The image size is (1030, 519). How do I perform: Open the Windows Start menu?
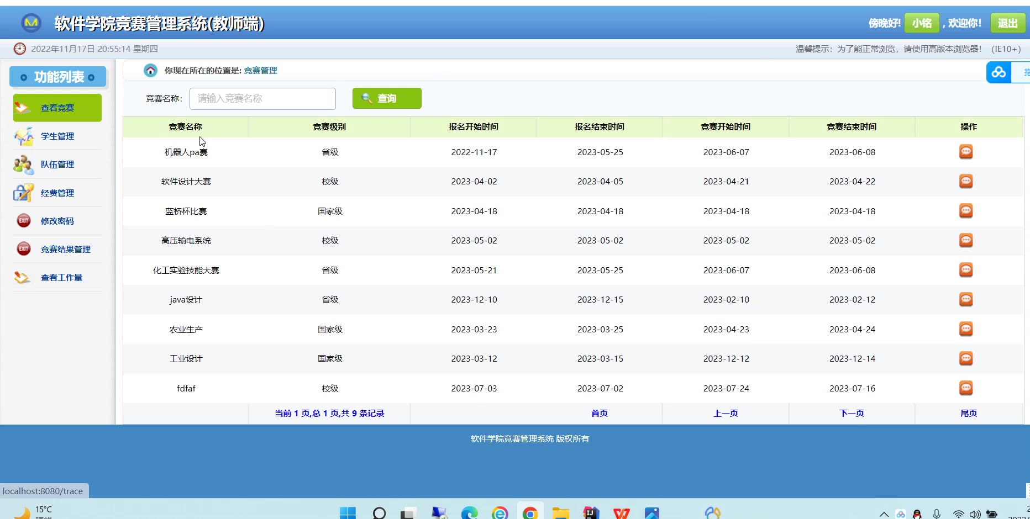pos(348,513)
